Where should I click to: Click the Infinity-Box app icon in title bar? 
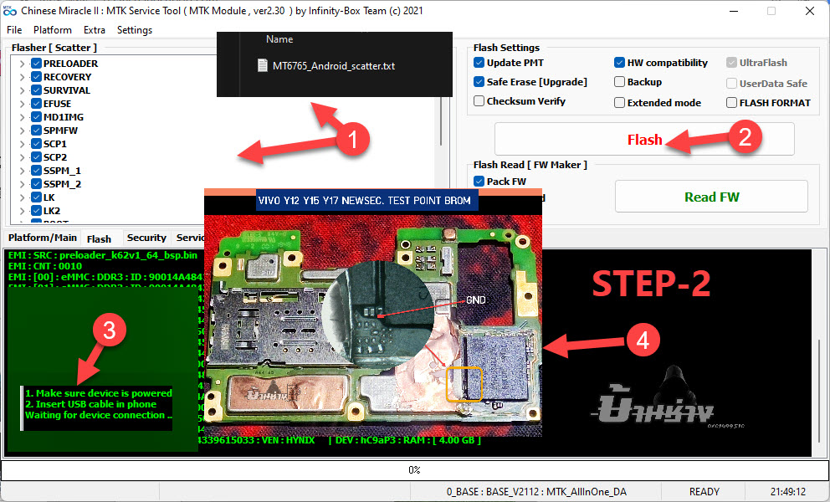pos(9,11)
